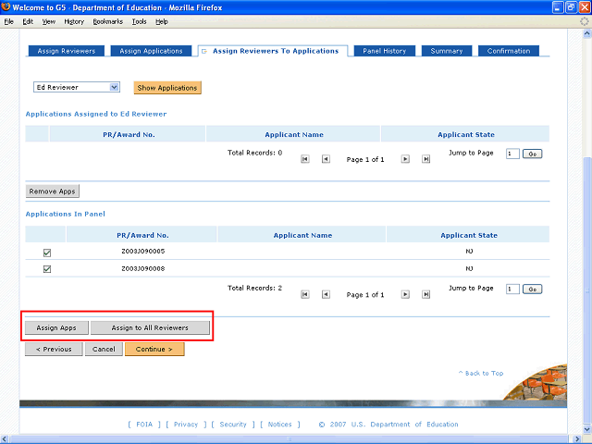
Task: Open the Bookmarks menu
Action: coord(107,20)
